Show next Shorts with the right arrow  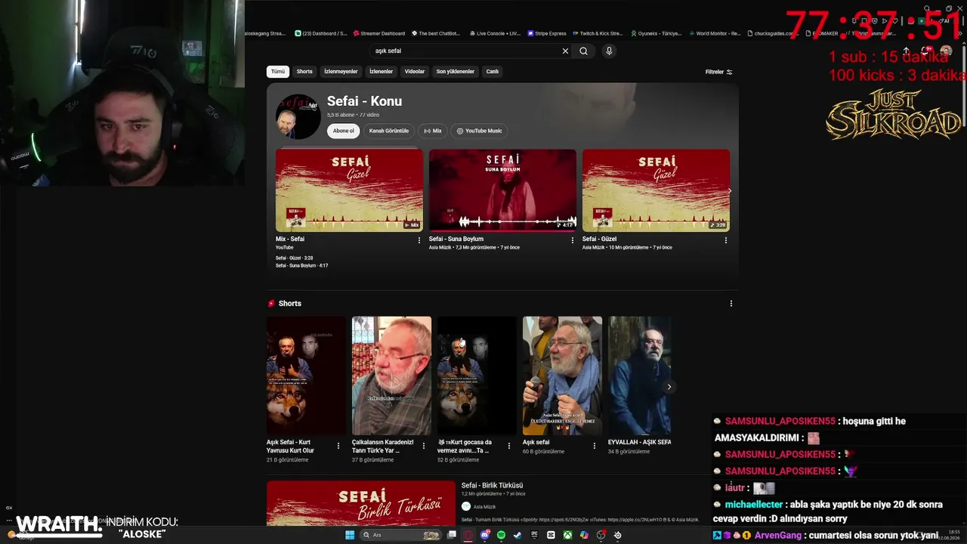coord(669,387)
